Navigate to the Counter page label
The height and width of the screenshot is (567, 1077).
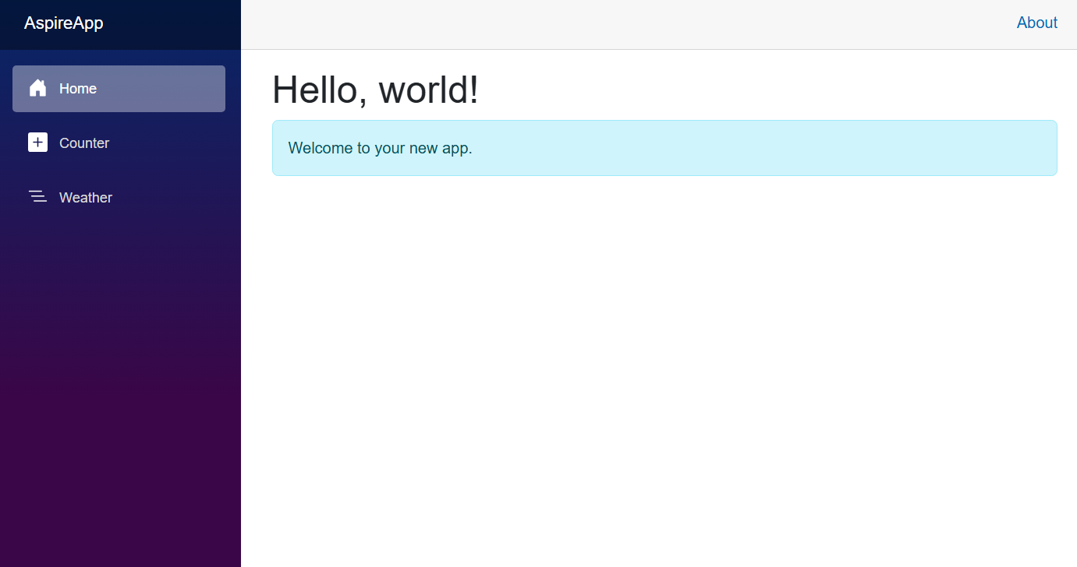[84, 143]
